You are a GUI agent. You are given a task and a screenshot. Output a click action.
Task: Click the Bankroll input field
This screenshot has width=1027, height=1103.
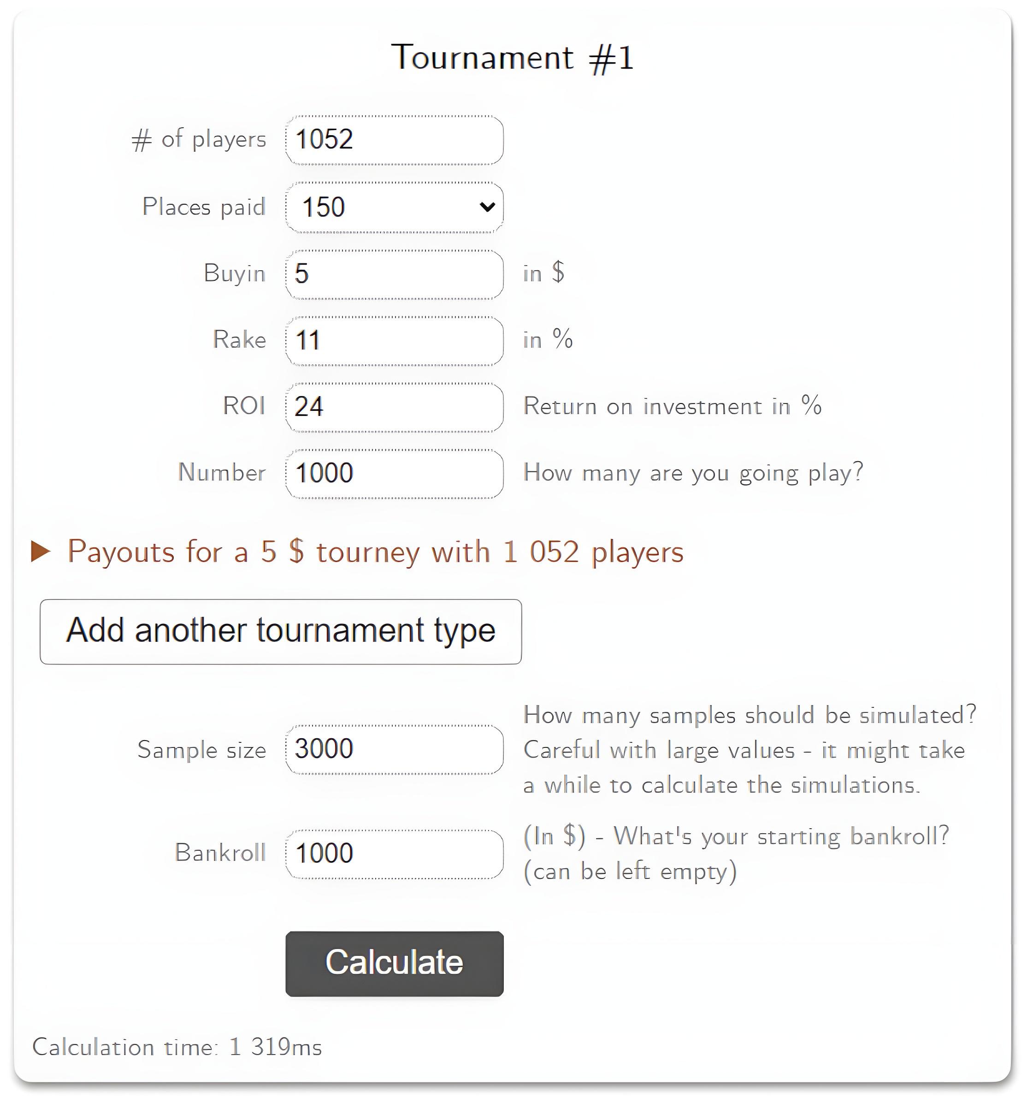[394, 854]
